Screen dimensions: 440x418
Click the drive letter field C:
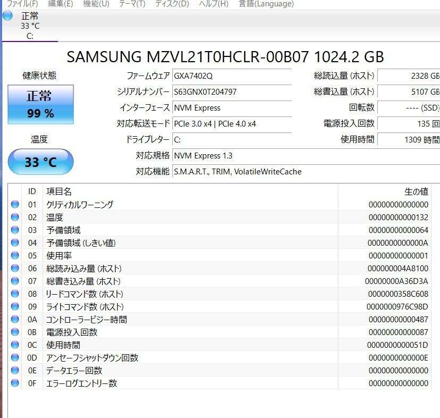(232, 140)
